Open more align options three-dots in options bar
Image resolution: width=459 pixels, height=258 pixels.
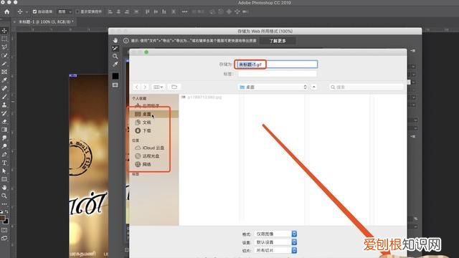click(x=184, y=11)
